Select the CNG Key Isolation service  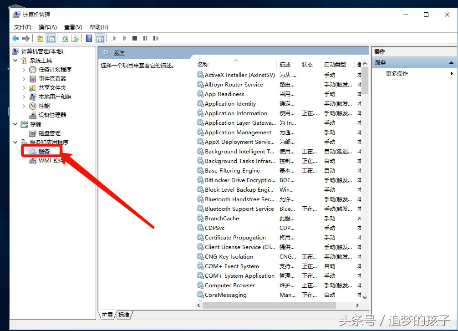click(x=279, y=256)
